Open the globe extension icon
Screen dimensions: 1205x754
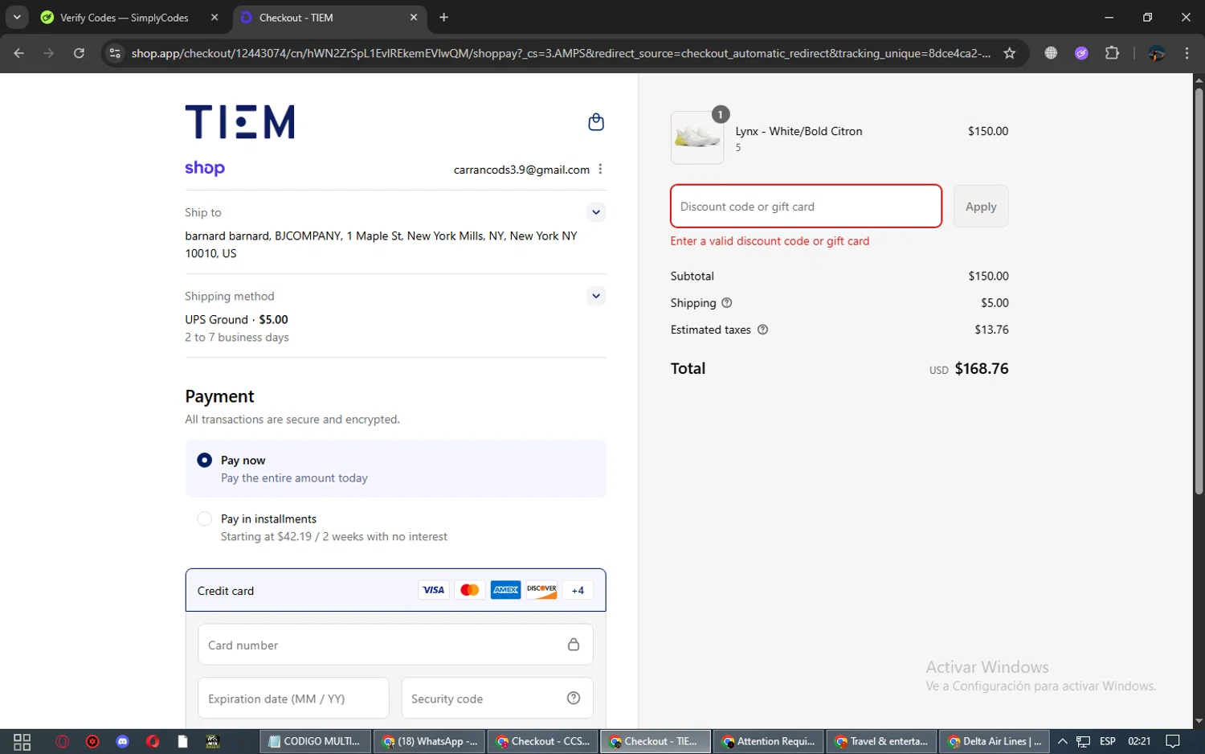[1051, 53]
